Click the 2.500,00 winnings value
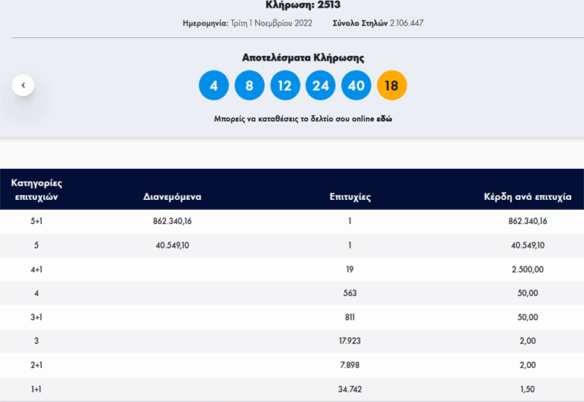Image resolution: width=584 pixels, height=402 pixels. pyautogui.click(x=528, y=270)
